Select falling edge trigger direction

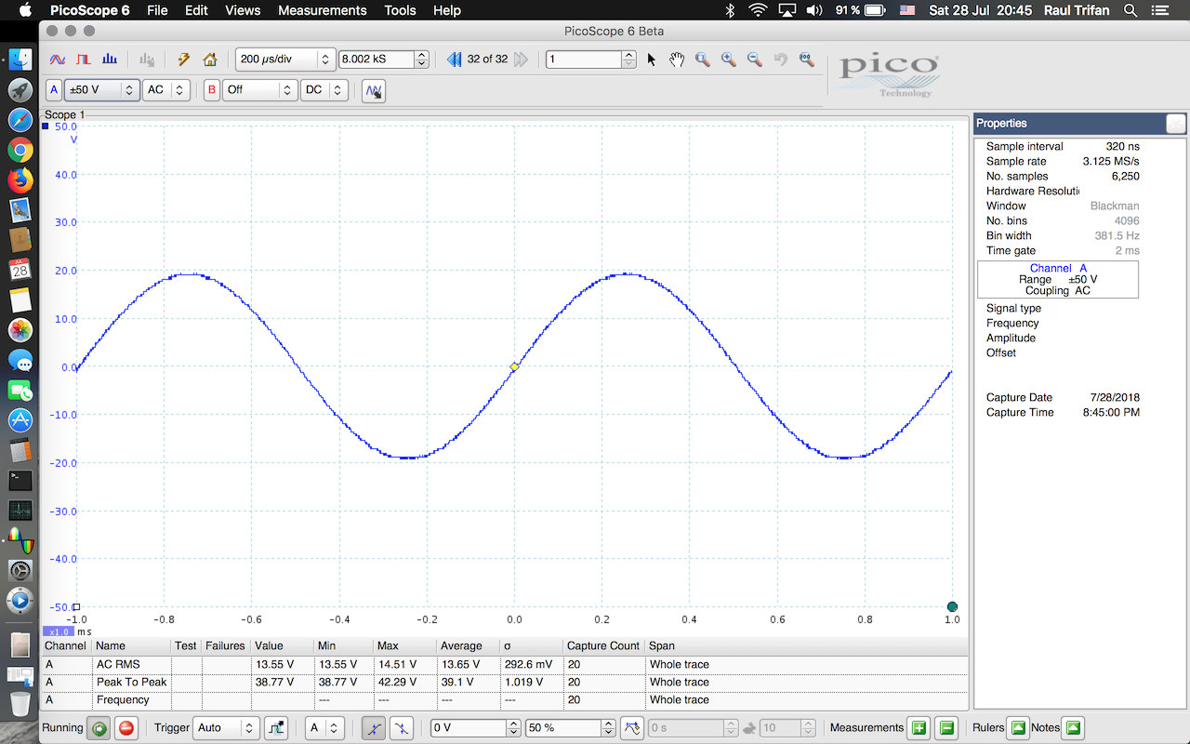click(x=402, y=728)
